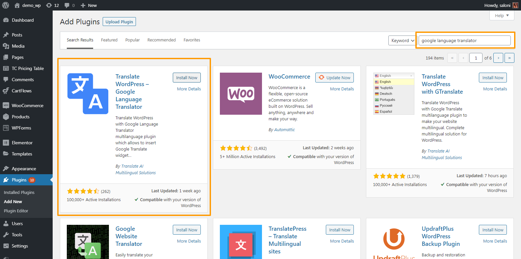This screenshot has width=521, height=259.
Task: Open Plugin Editor submenu
Action: pyautogui.click(x=16, y=211)
